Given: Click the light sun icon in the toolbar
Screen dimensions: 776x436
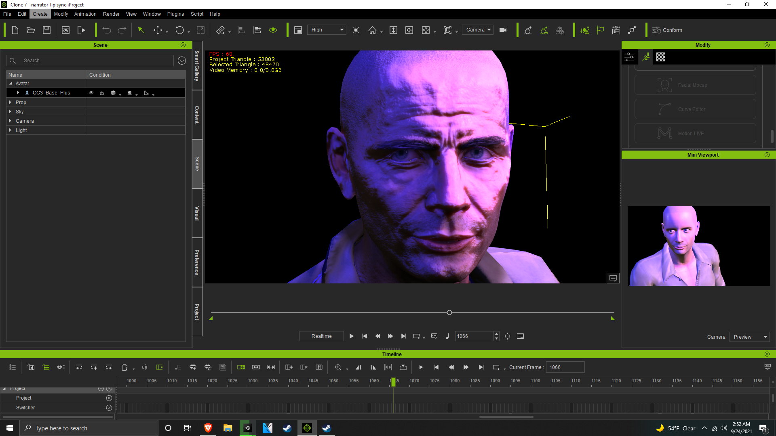Looking at the screenshot, I should point(356,30).
